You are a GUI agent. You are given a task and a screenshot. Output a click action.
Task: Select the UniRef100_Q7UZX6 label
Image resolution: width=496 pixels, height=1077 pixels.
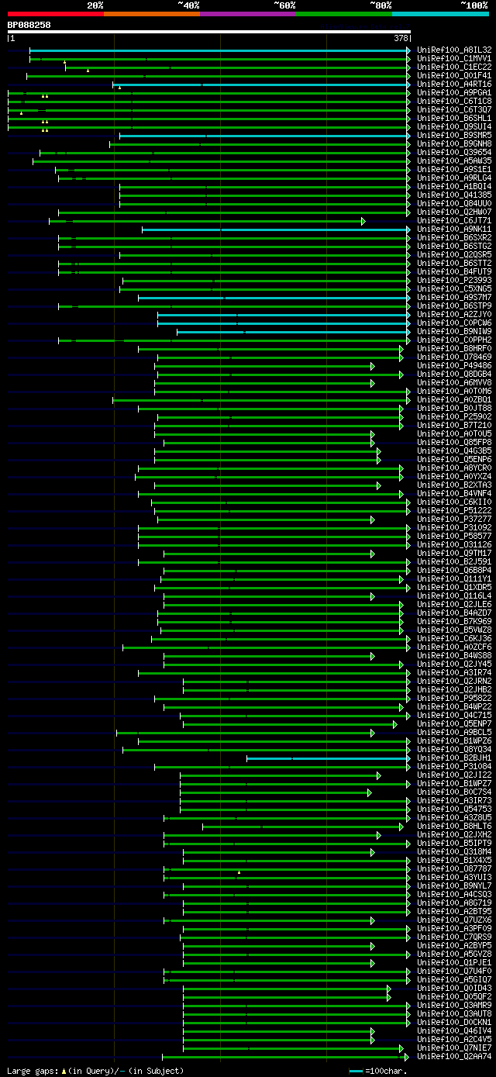pyautogui.click(x=454, y=920)
